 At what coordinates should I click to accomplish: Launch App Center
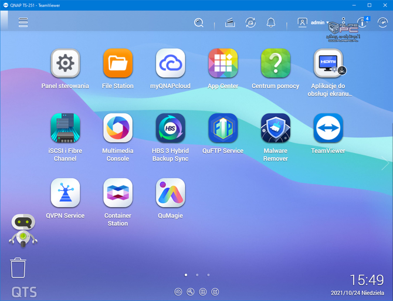(x=223, y=63)
